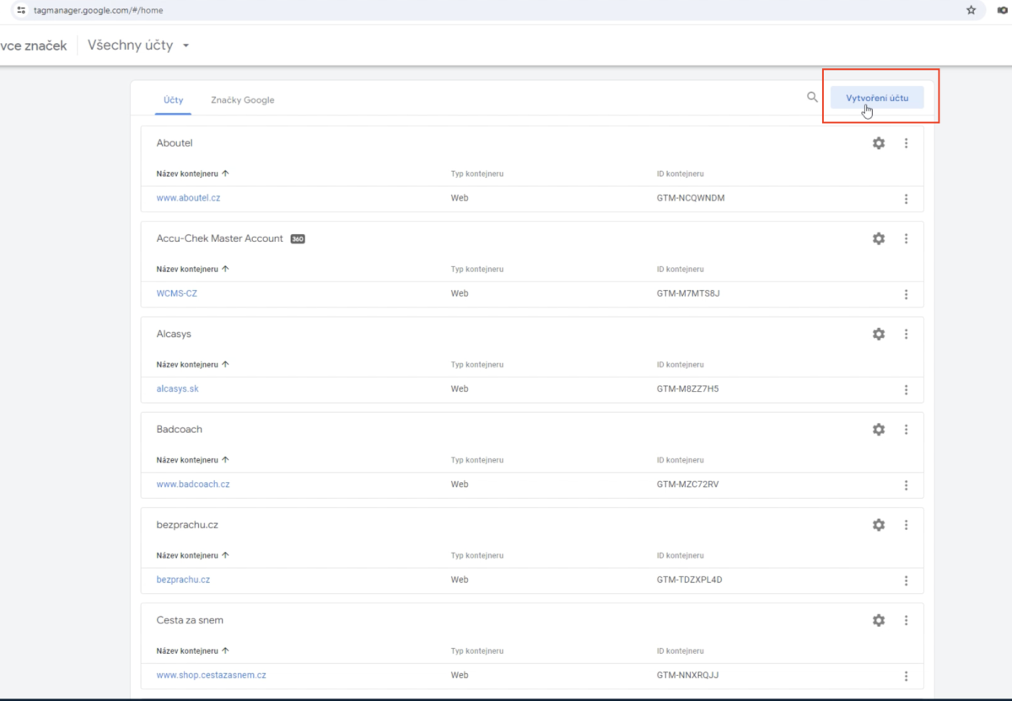Viewport: 1012px width, 701px height.
Task: Open settings gear for bezprachu.cz account
Action: pos(879,525)
